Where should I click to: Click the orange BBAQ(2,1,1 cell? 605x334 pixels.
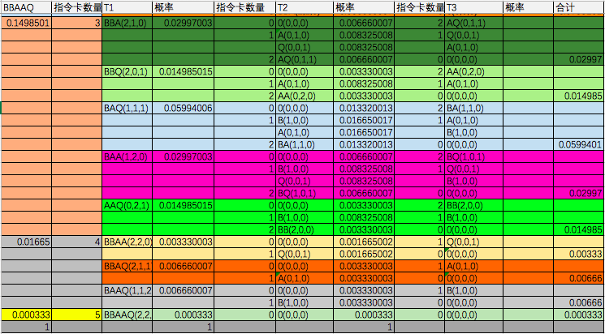click(126, 266)
